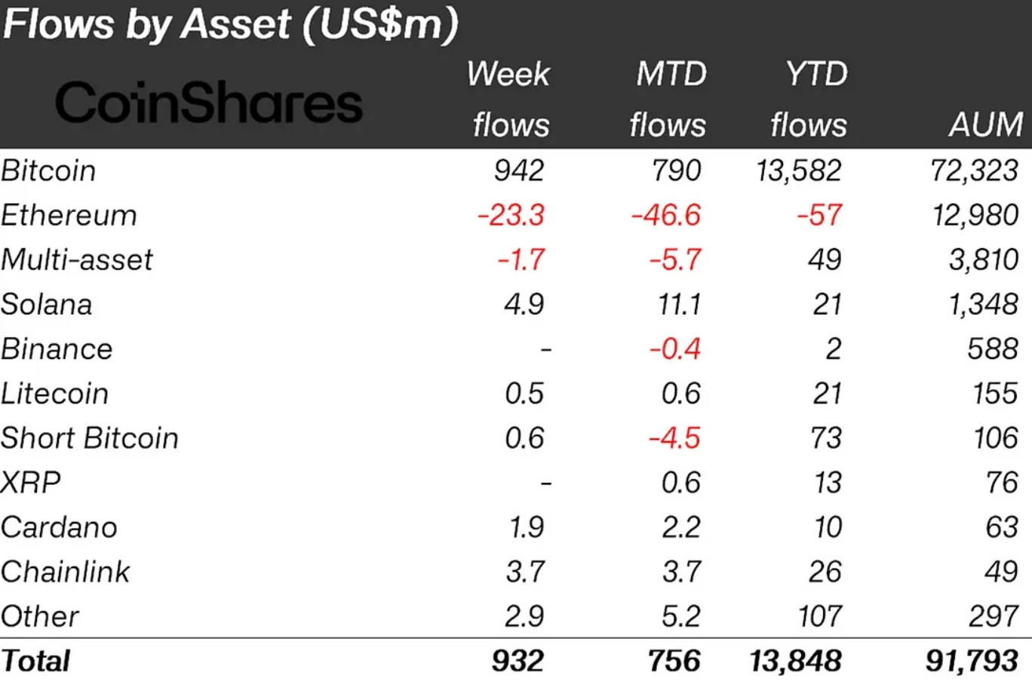Screen dimensions: 1032x688
Task: Select the Multi-asset row label
Action: click(77, 260)
